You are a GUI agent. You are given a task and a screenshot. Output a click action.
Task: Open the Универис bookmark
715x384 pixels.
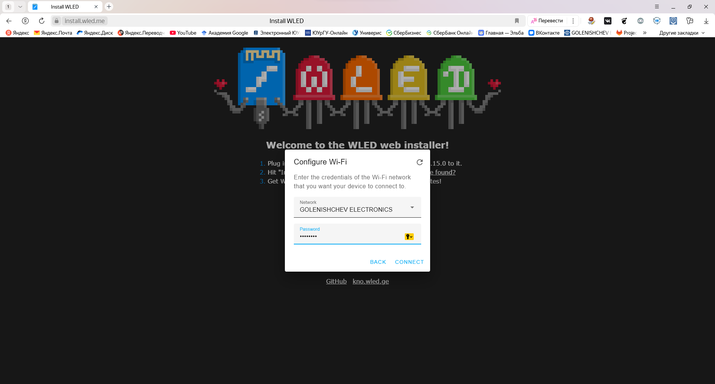click(367, 33)
